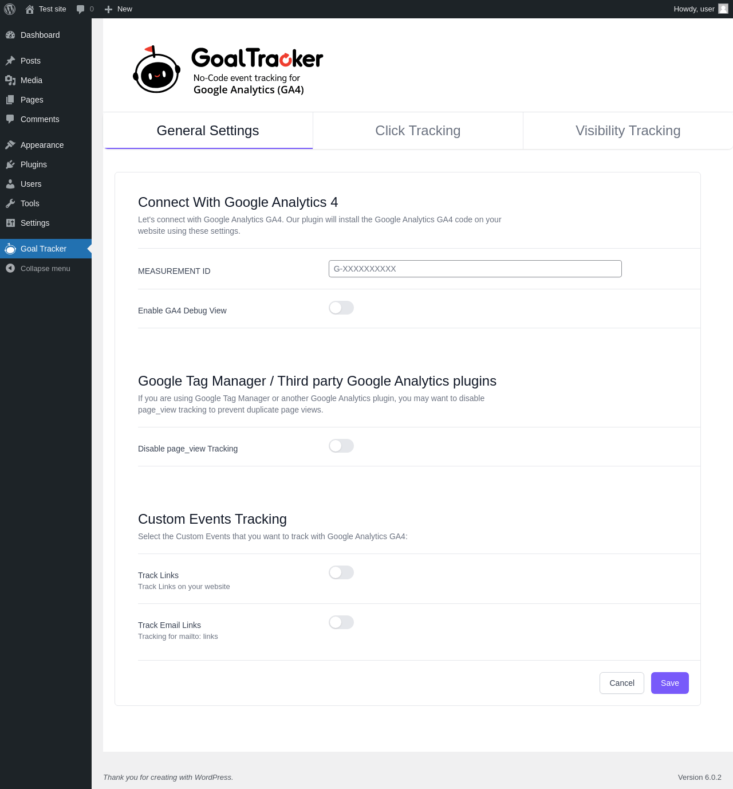Image resolution: width=733 pixels, height=789 pixels.
Task: Click 'Track Links on your website' description
Action: (184, 587)
